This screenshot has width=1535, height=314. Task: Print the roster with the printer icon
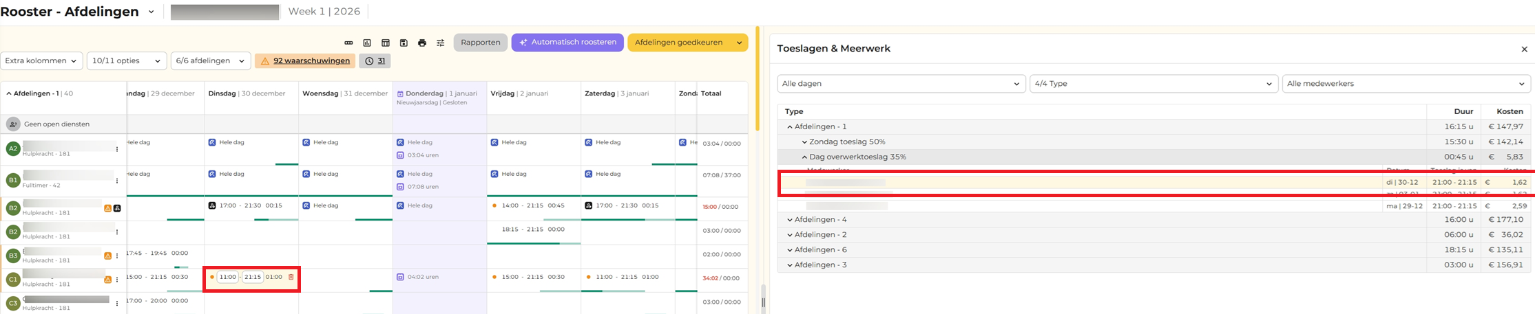pyautogui.click(x=422, y=43)
